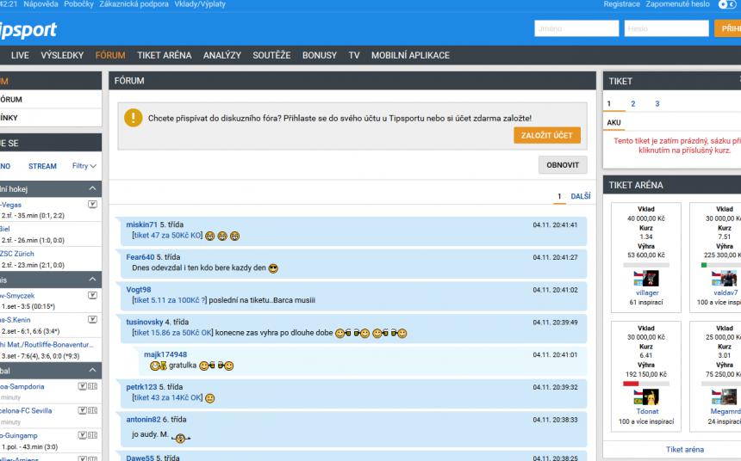The width and height of the screenshot is (741, 461).
Task: Open scoreboard icon for FC Sevilla match
Action: (93, 410)
